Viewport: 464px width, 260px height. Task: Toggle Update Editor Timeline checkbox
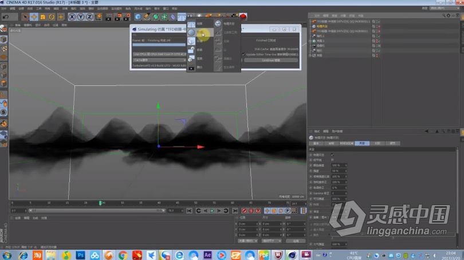[243, 54]
